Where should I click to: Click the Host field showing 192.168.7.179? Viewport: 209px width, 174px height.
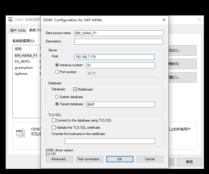pos(114,57)
